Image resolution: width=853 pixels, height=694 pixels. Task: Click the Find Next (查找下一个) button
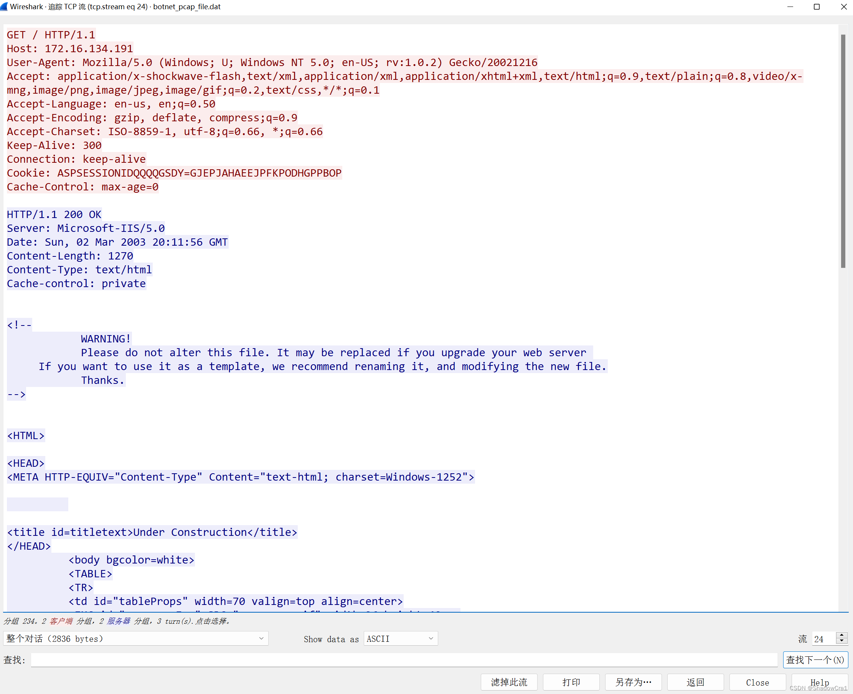tap(815, 659)
